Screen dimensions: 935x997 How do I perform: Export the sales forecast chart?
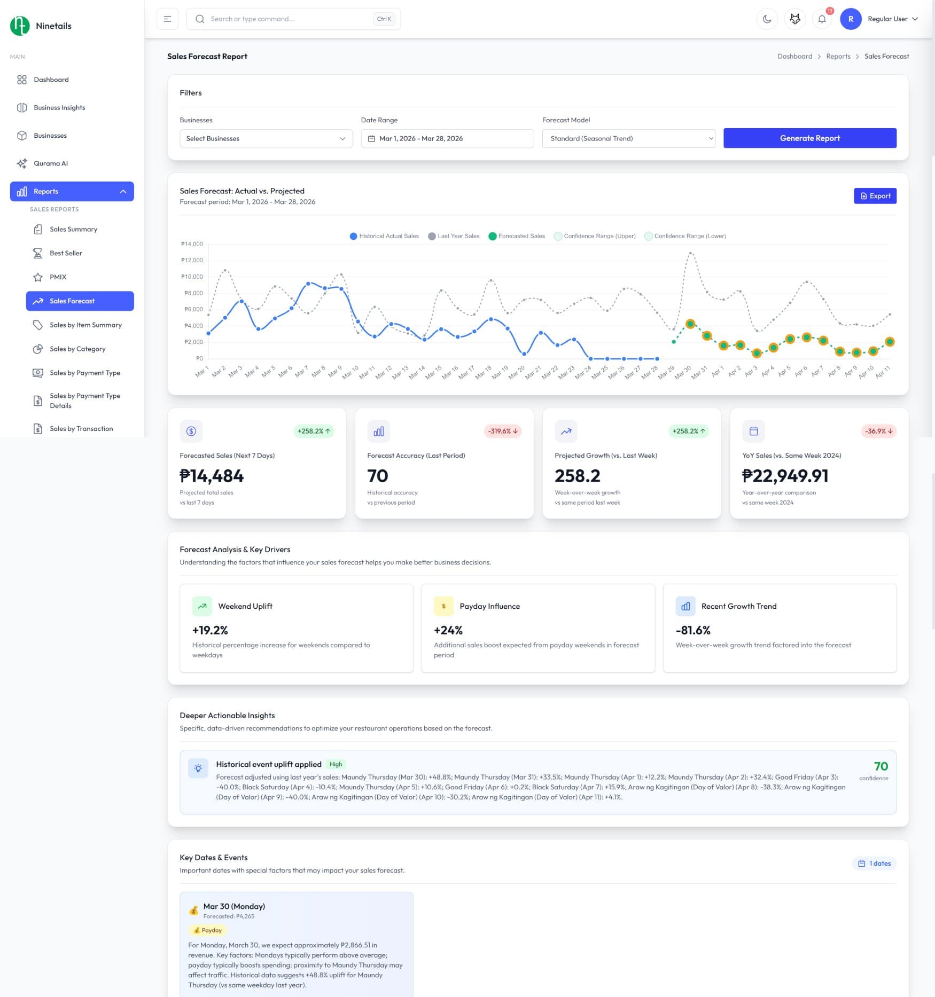tap(875, 195)
